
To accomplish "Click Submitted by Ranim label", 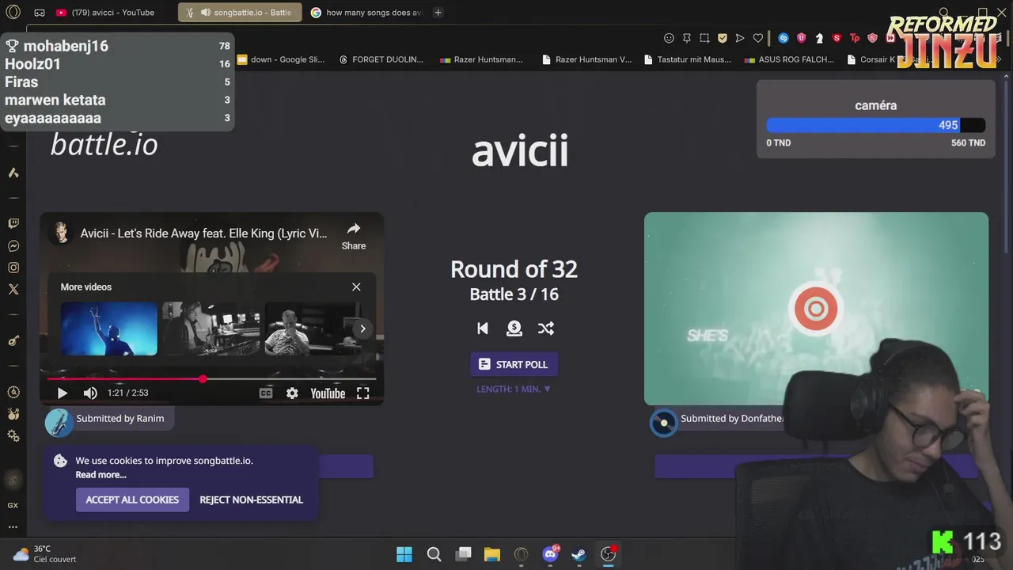I will pos(120,418).
